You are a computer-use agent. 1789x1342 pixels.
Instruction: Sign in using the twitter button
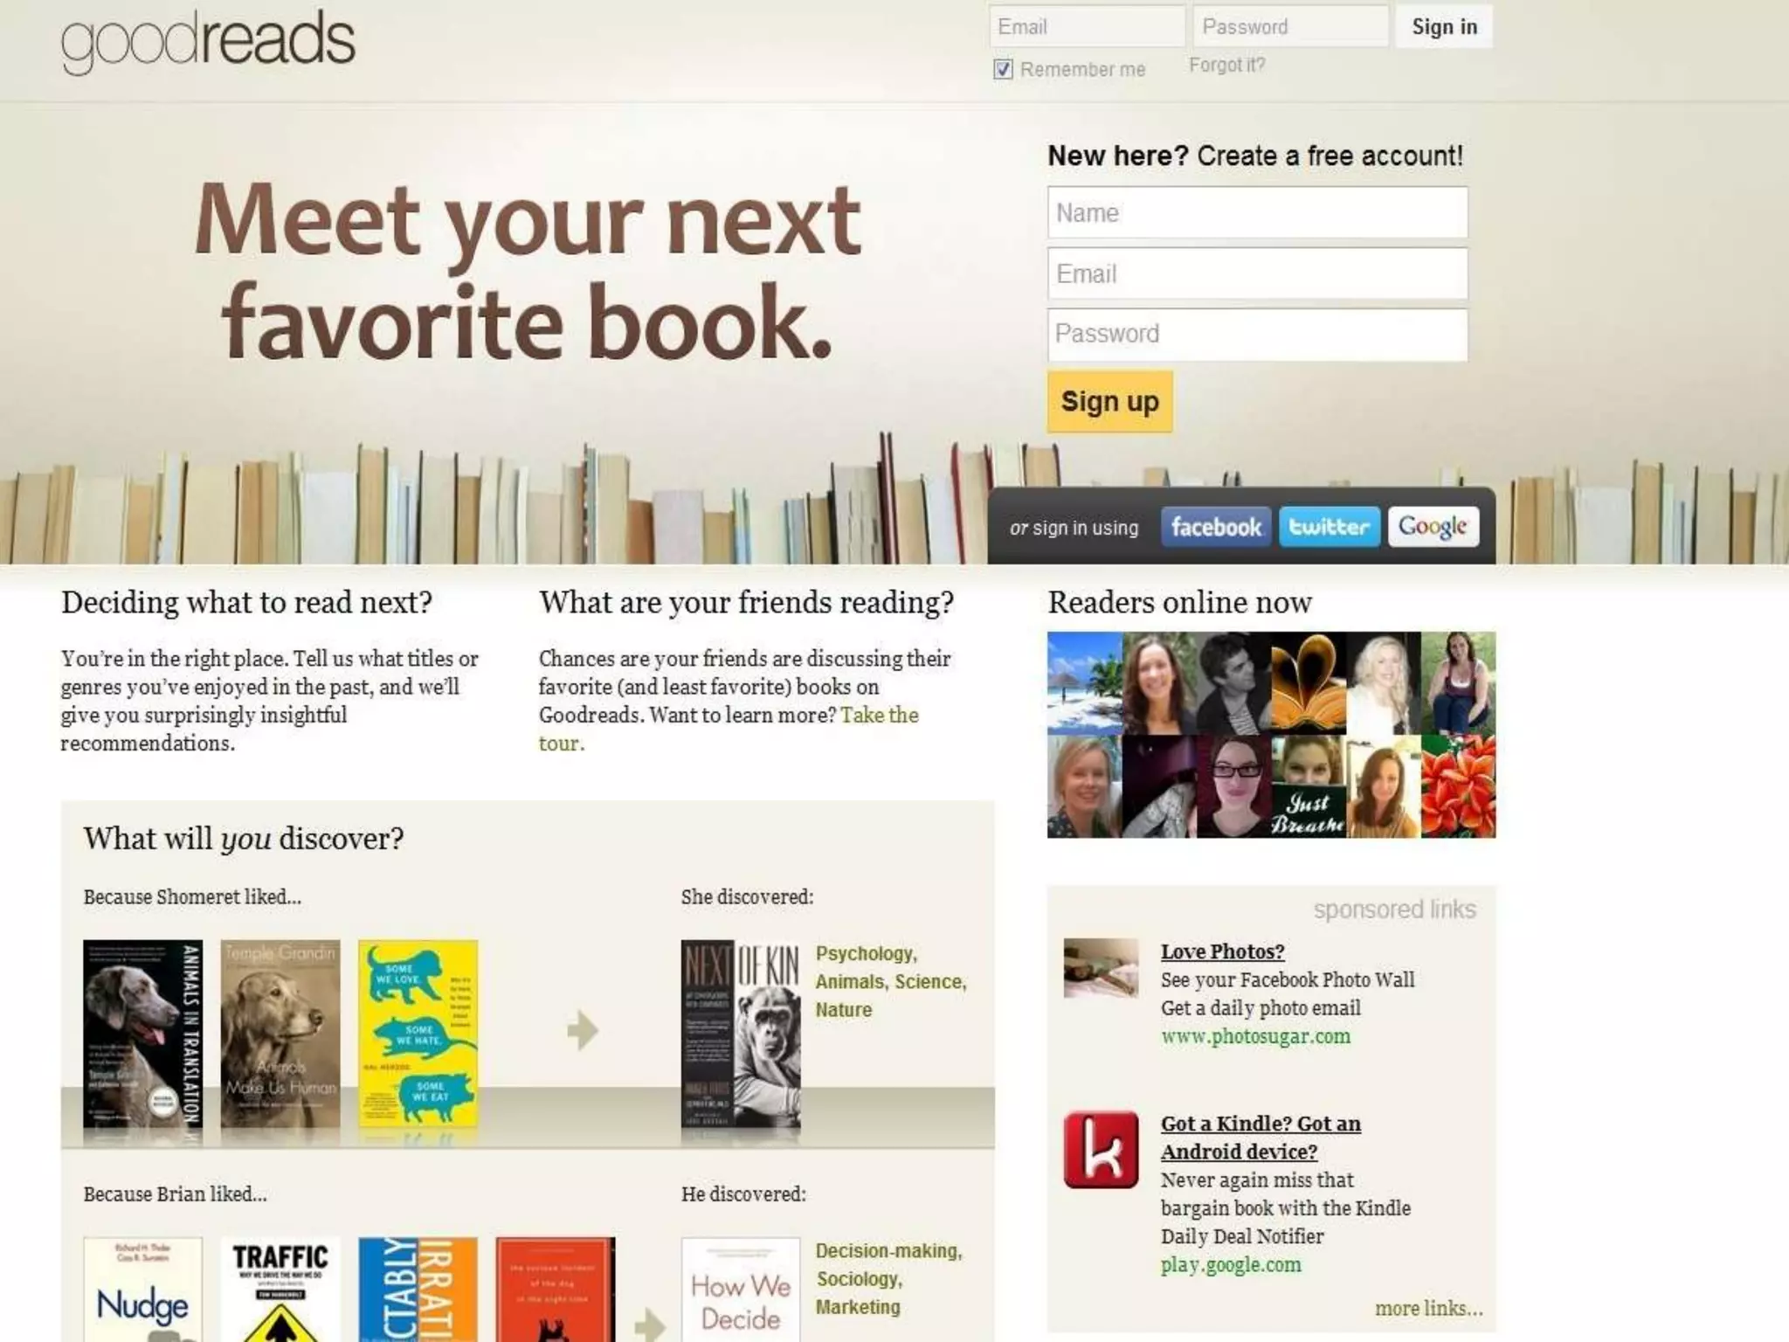click(x=1329, y=527)
